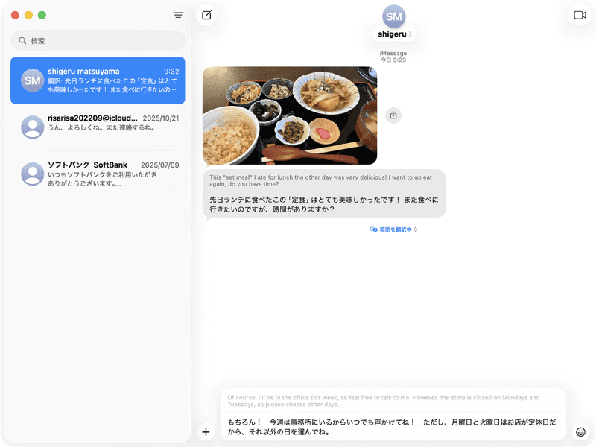Start a FaceTime video call
The image size is (596, 447).
point(580,14)
